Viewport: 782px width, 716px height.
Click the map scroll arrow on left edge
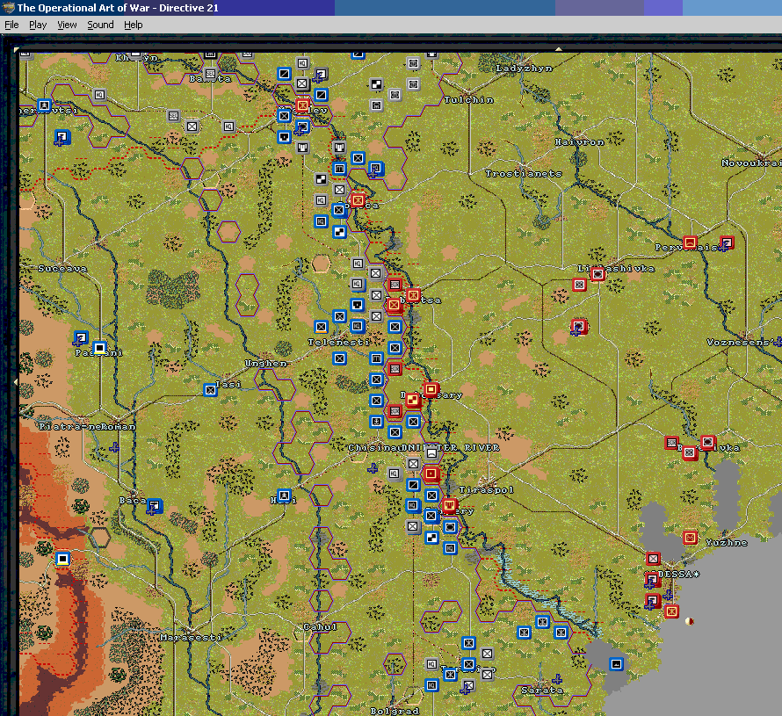coord(16,382)
